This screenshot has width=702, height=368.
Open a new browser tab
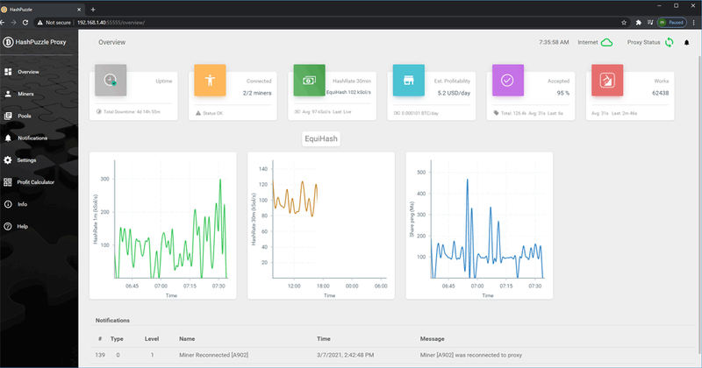coord(93,10)
